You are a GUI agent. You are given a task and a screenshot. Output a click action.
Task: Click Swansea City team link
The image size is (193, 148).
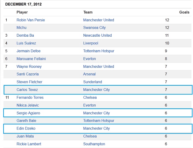coord(94,28)
